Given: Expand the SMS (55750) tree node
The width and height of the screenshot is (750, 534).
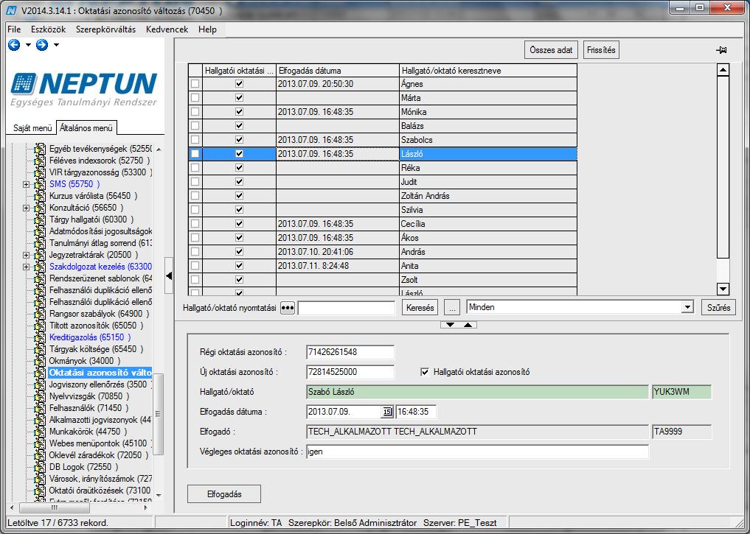Looking at the screenshot, I should pyautogui.click(x=27, y=184).
